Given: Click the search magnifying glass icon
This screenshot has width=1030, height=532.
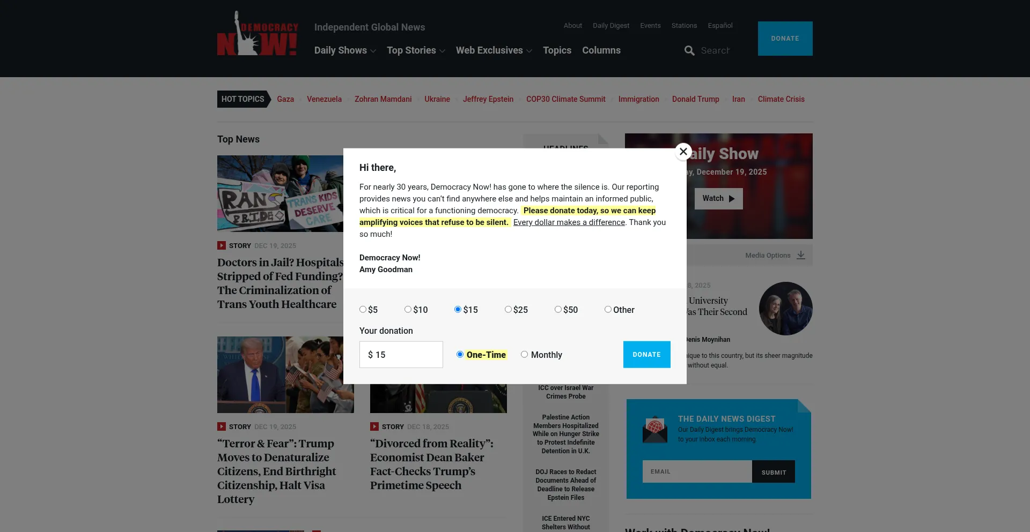Looking at the screenshot, I should tap(689, 50).
